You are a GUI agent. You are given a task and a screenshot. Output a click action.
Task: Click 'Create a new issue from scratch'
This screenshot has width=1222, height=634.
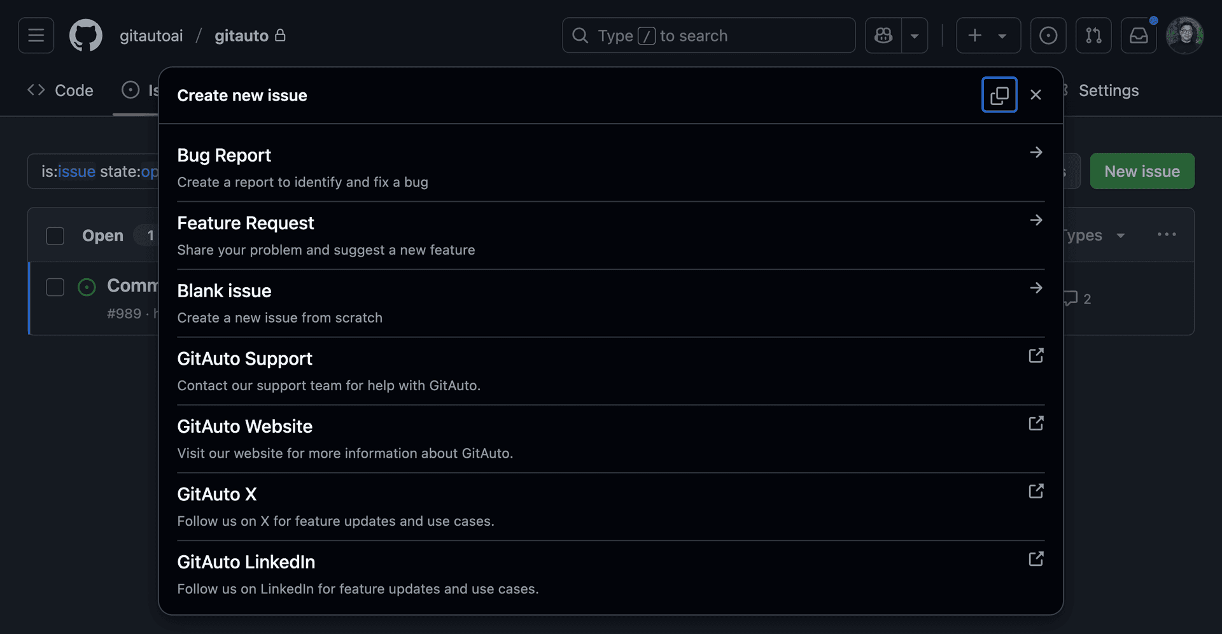[x=279, y=318]
